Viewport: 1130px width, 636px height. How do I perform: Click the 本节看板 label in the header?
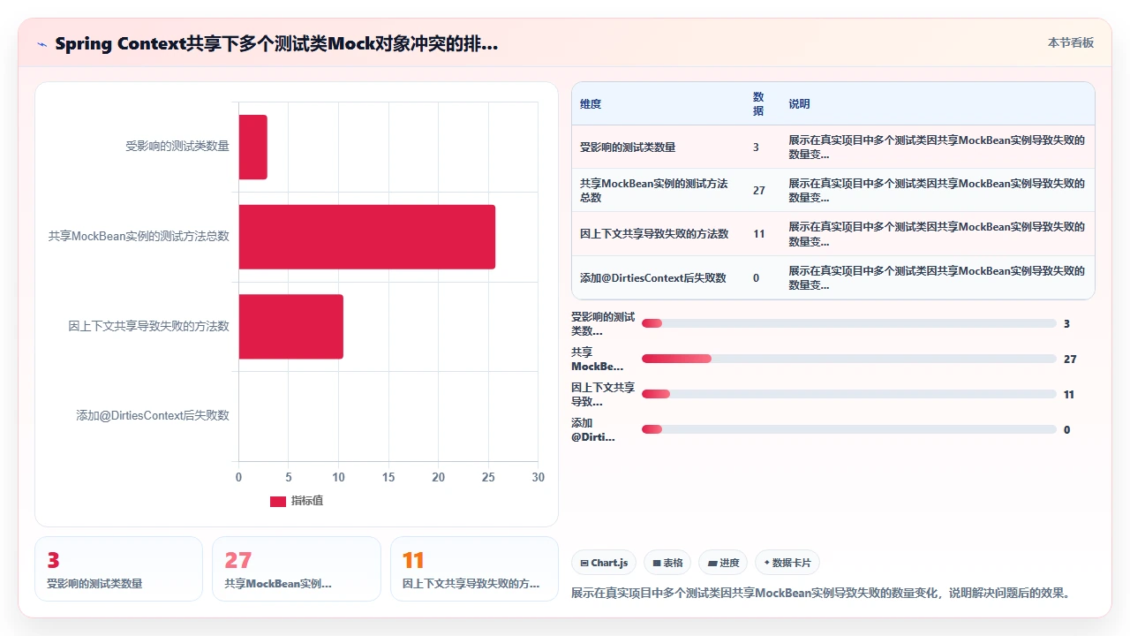[1071, 42]
